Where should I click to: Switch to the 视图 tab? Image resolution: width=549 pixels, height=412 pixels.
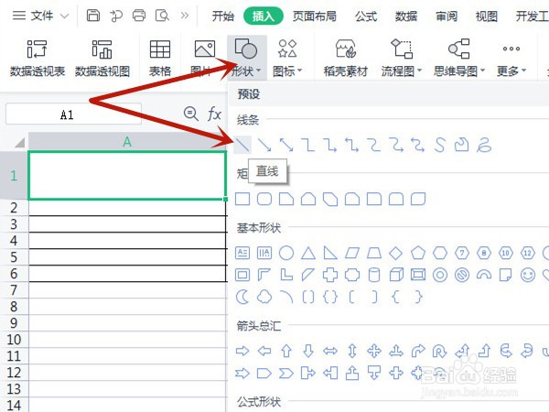pos(487,16)
